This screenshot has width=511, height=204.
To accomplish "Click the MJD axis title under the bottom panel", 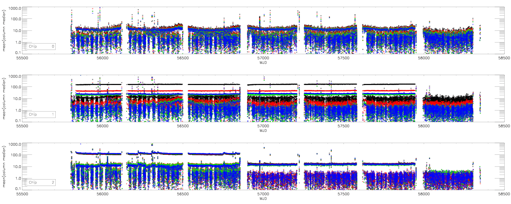I will click(263, 199).
